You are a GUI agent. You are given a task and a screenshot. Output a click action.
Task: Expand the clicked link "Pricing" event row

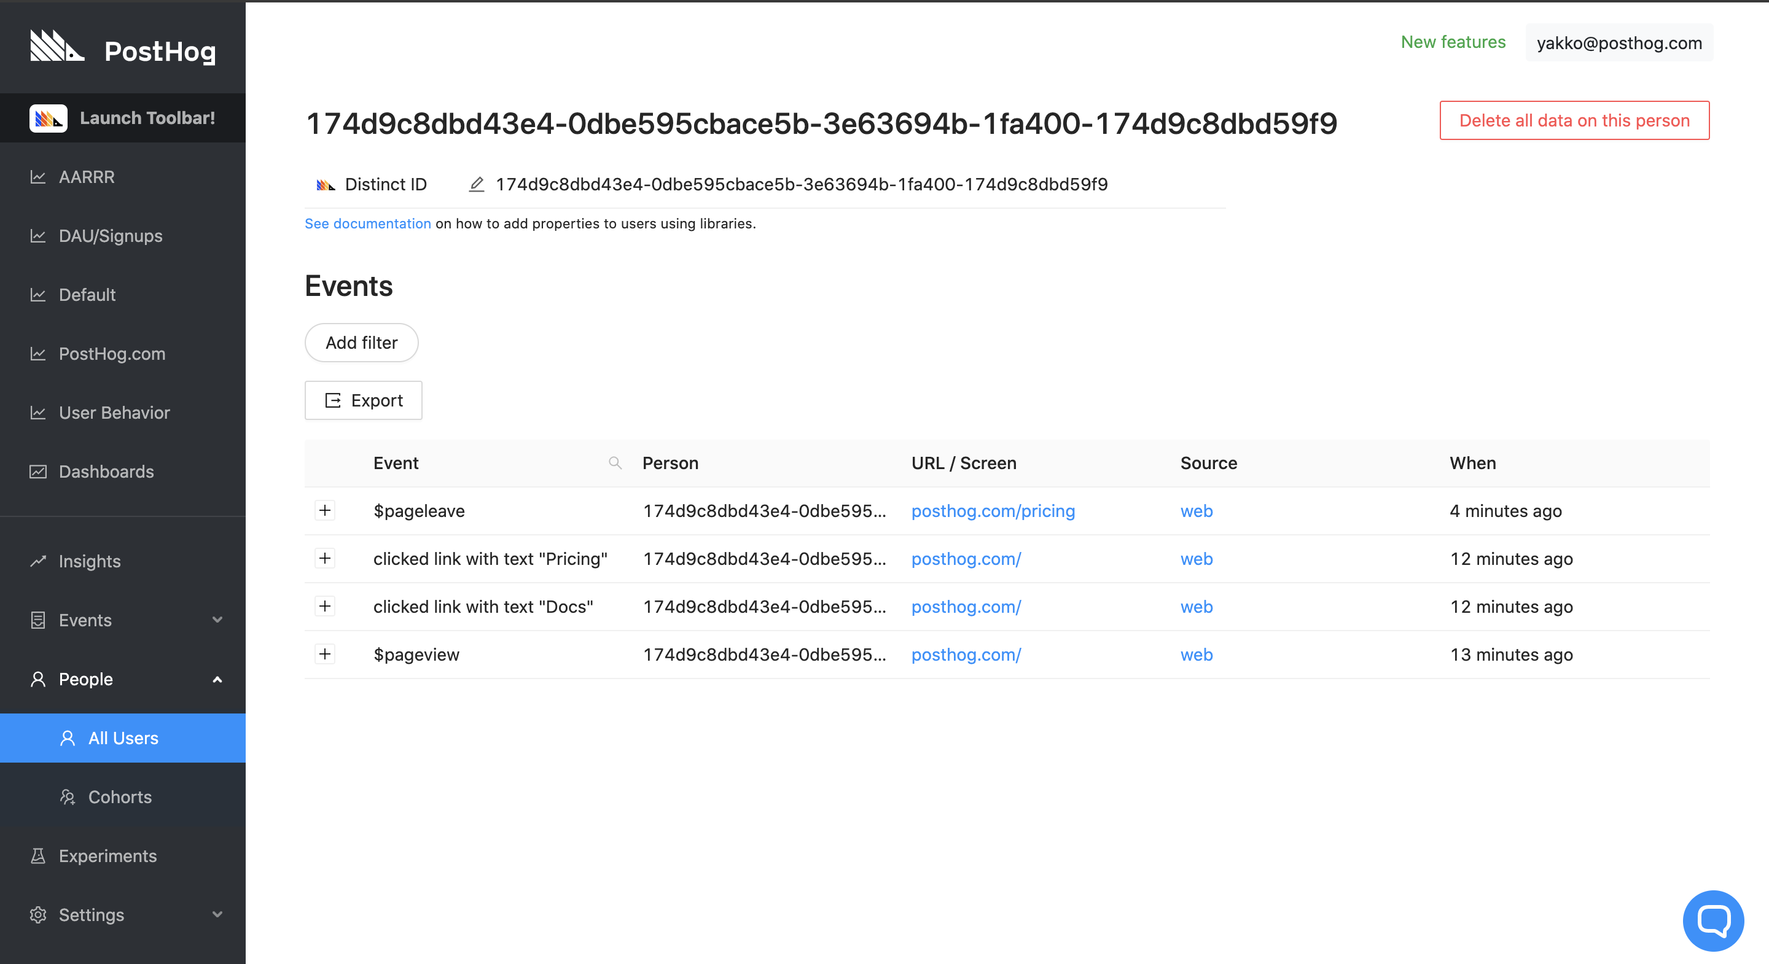[325, 558]
